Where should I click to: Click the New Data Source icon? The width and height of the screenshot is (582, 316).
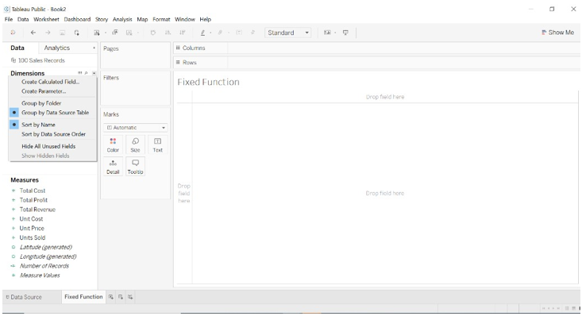click(77, 33)
